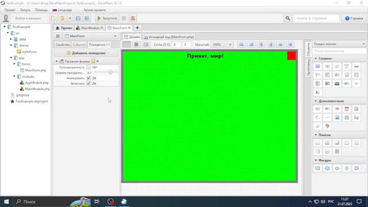This screenshot has height=207, width=368.
Task: Select the color picker palette component icon
Action: (327, 126)
